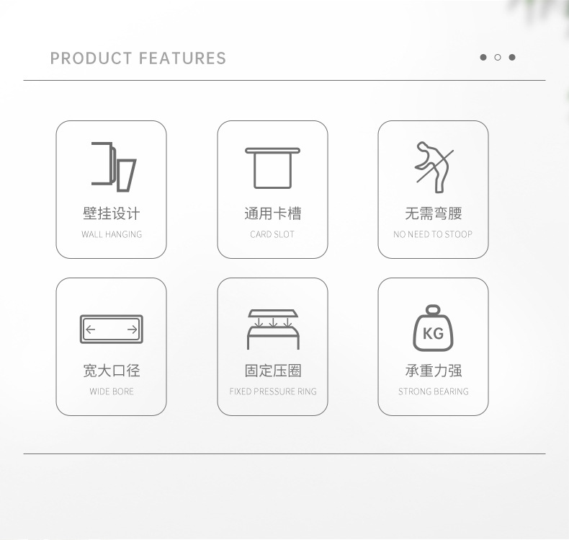Click the wide bore arrows icon
Image resolution: width=569 pixels, height=540 pixels.
[x=112, y=329]
